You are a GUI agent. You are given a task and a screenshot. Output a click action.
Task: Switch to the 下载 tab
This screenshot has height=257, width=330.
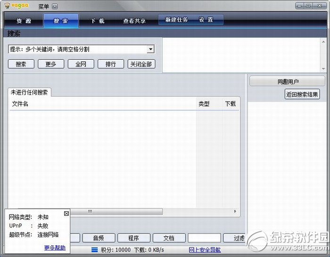tap(97, 21)
